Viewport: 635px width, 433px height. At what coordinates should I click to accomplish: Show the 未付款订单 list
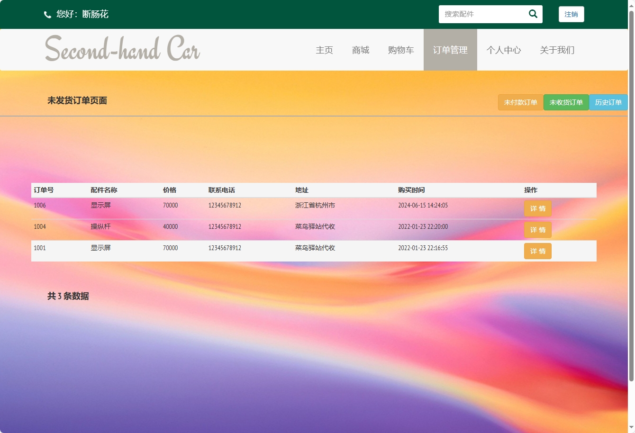point(520,102)
